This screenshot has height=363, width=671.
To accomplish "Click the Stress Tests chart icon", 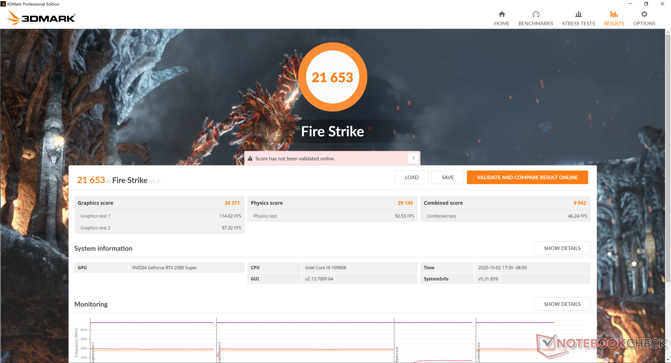I will (578, 14).
